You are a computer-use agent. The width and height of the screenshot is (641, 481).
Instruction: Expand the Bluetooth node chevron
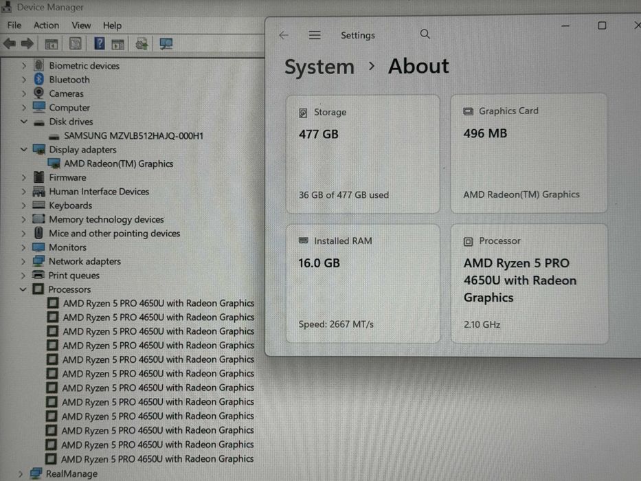tap(23, 79)
